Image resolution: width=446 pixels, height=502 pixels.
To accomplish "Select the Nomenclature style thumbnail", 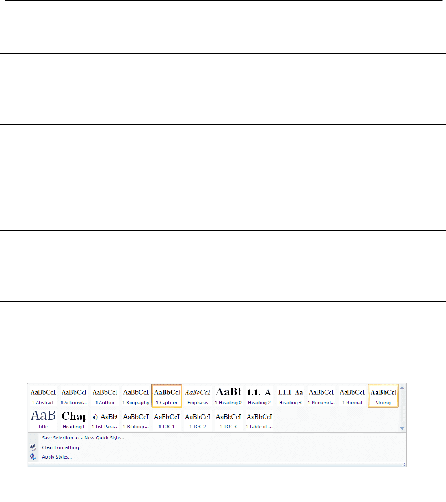I will [x=321, y=396].
